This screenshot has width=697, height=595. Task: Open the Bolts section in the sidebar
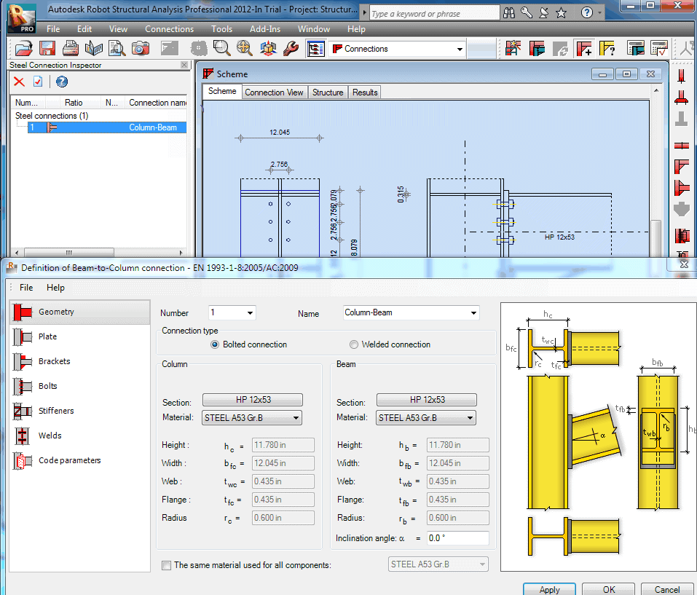47,386
